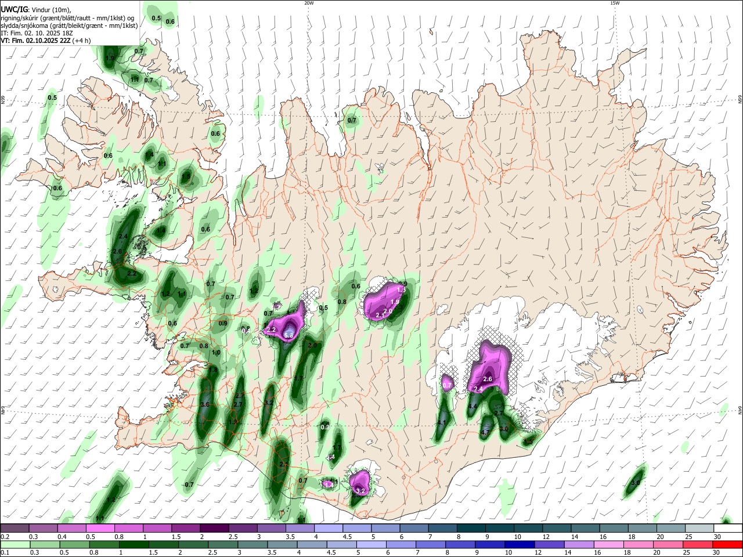Select snow-scale swatch between 0.5 and 0.8

(x=100, y=529)
